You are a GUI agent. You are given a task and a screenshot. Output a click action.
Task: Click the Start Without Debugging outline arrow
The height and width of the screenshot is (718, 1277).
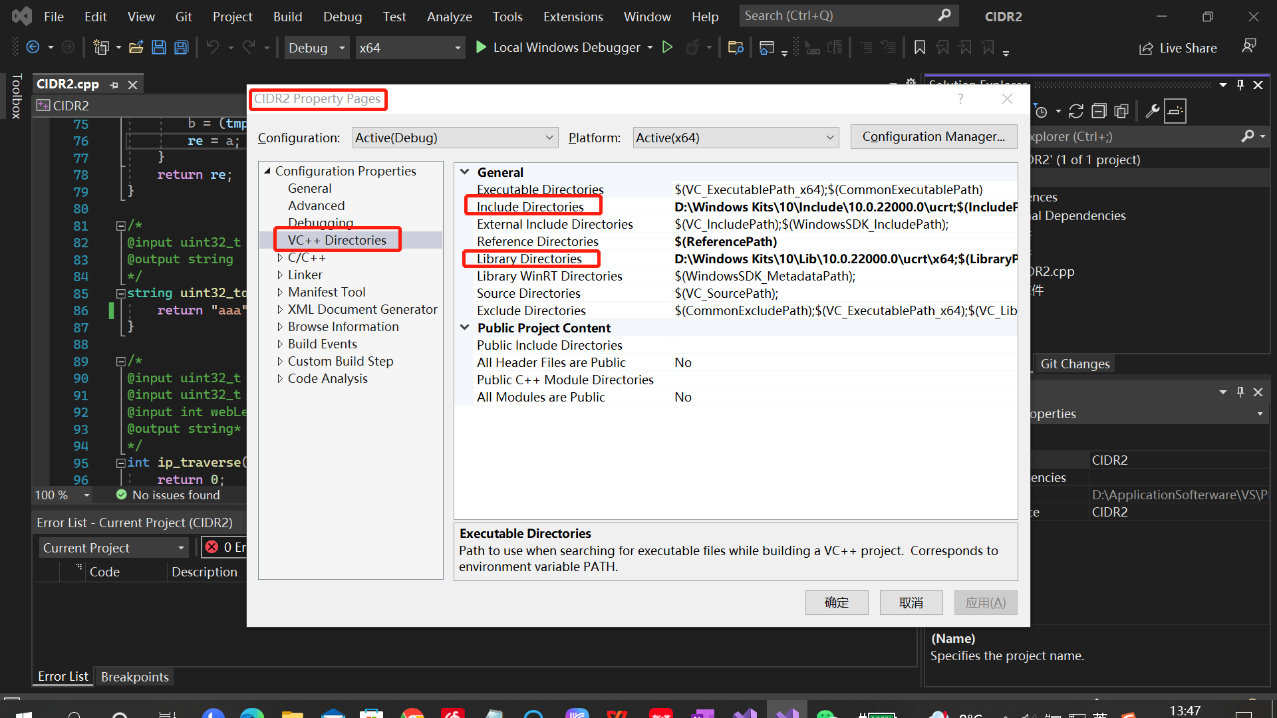[668, 47]
